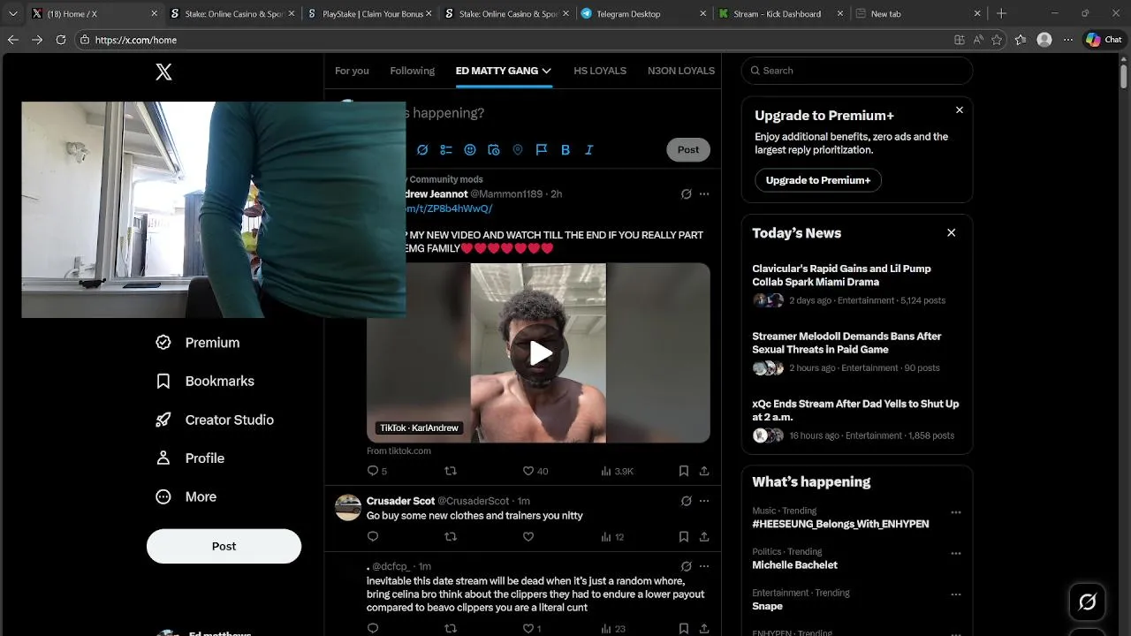Switch to Stream - Kick Dashboard tab

click(780, 13)
